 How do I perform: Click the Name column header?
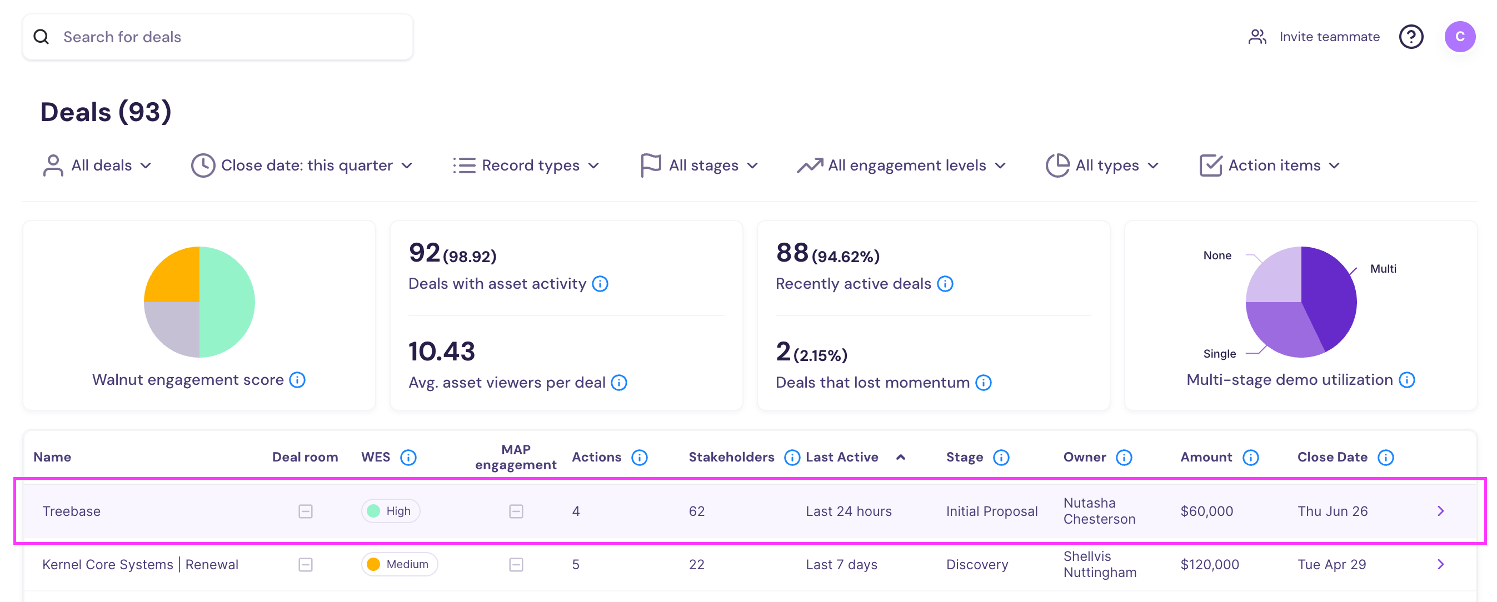coord(52,458)
